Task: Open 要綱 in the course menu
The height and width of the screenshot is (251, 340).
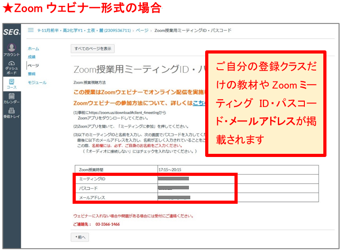Action: pos(31,74)
